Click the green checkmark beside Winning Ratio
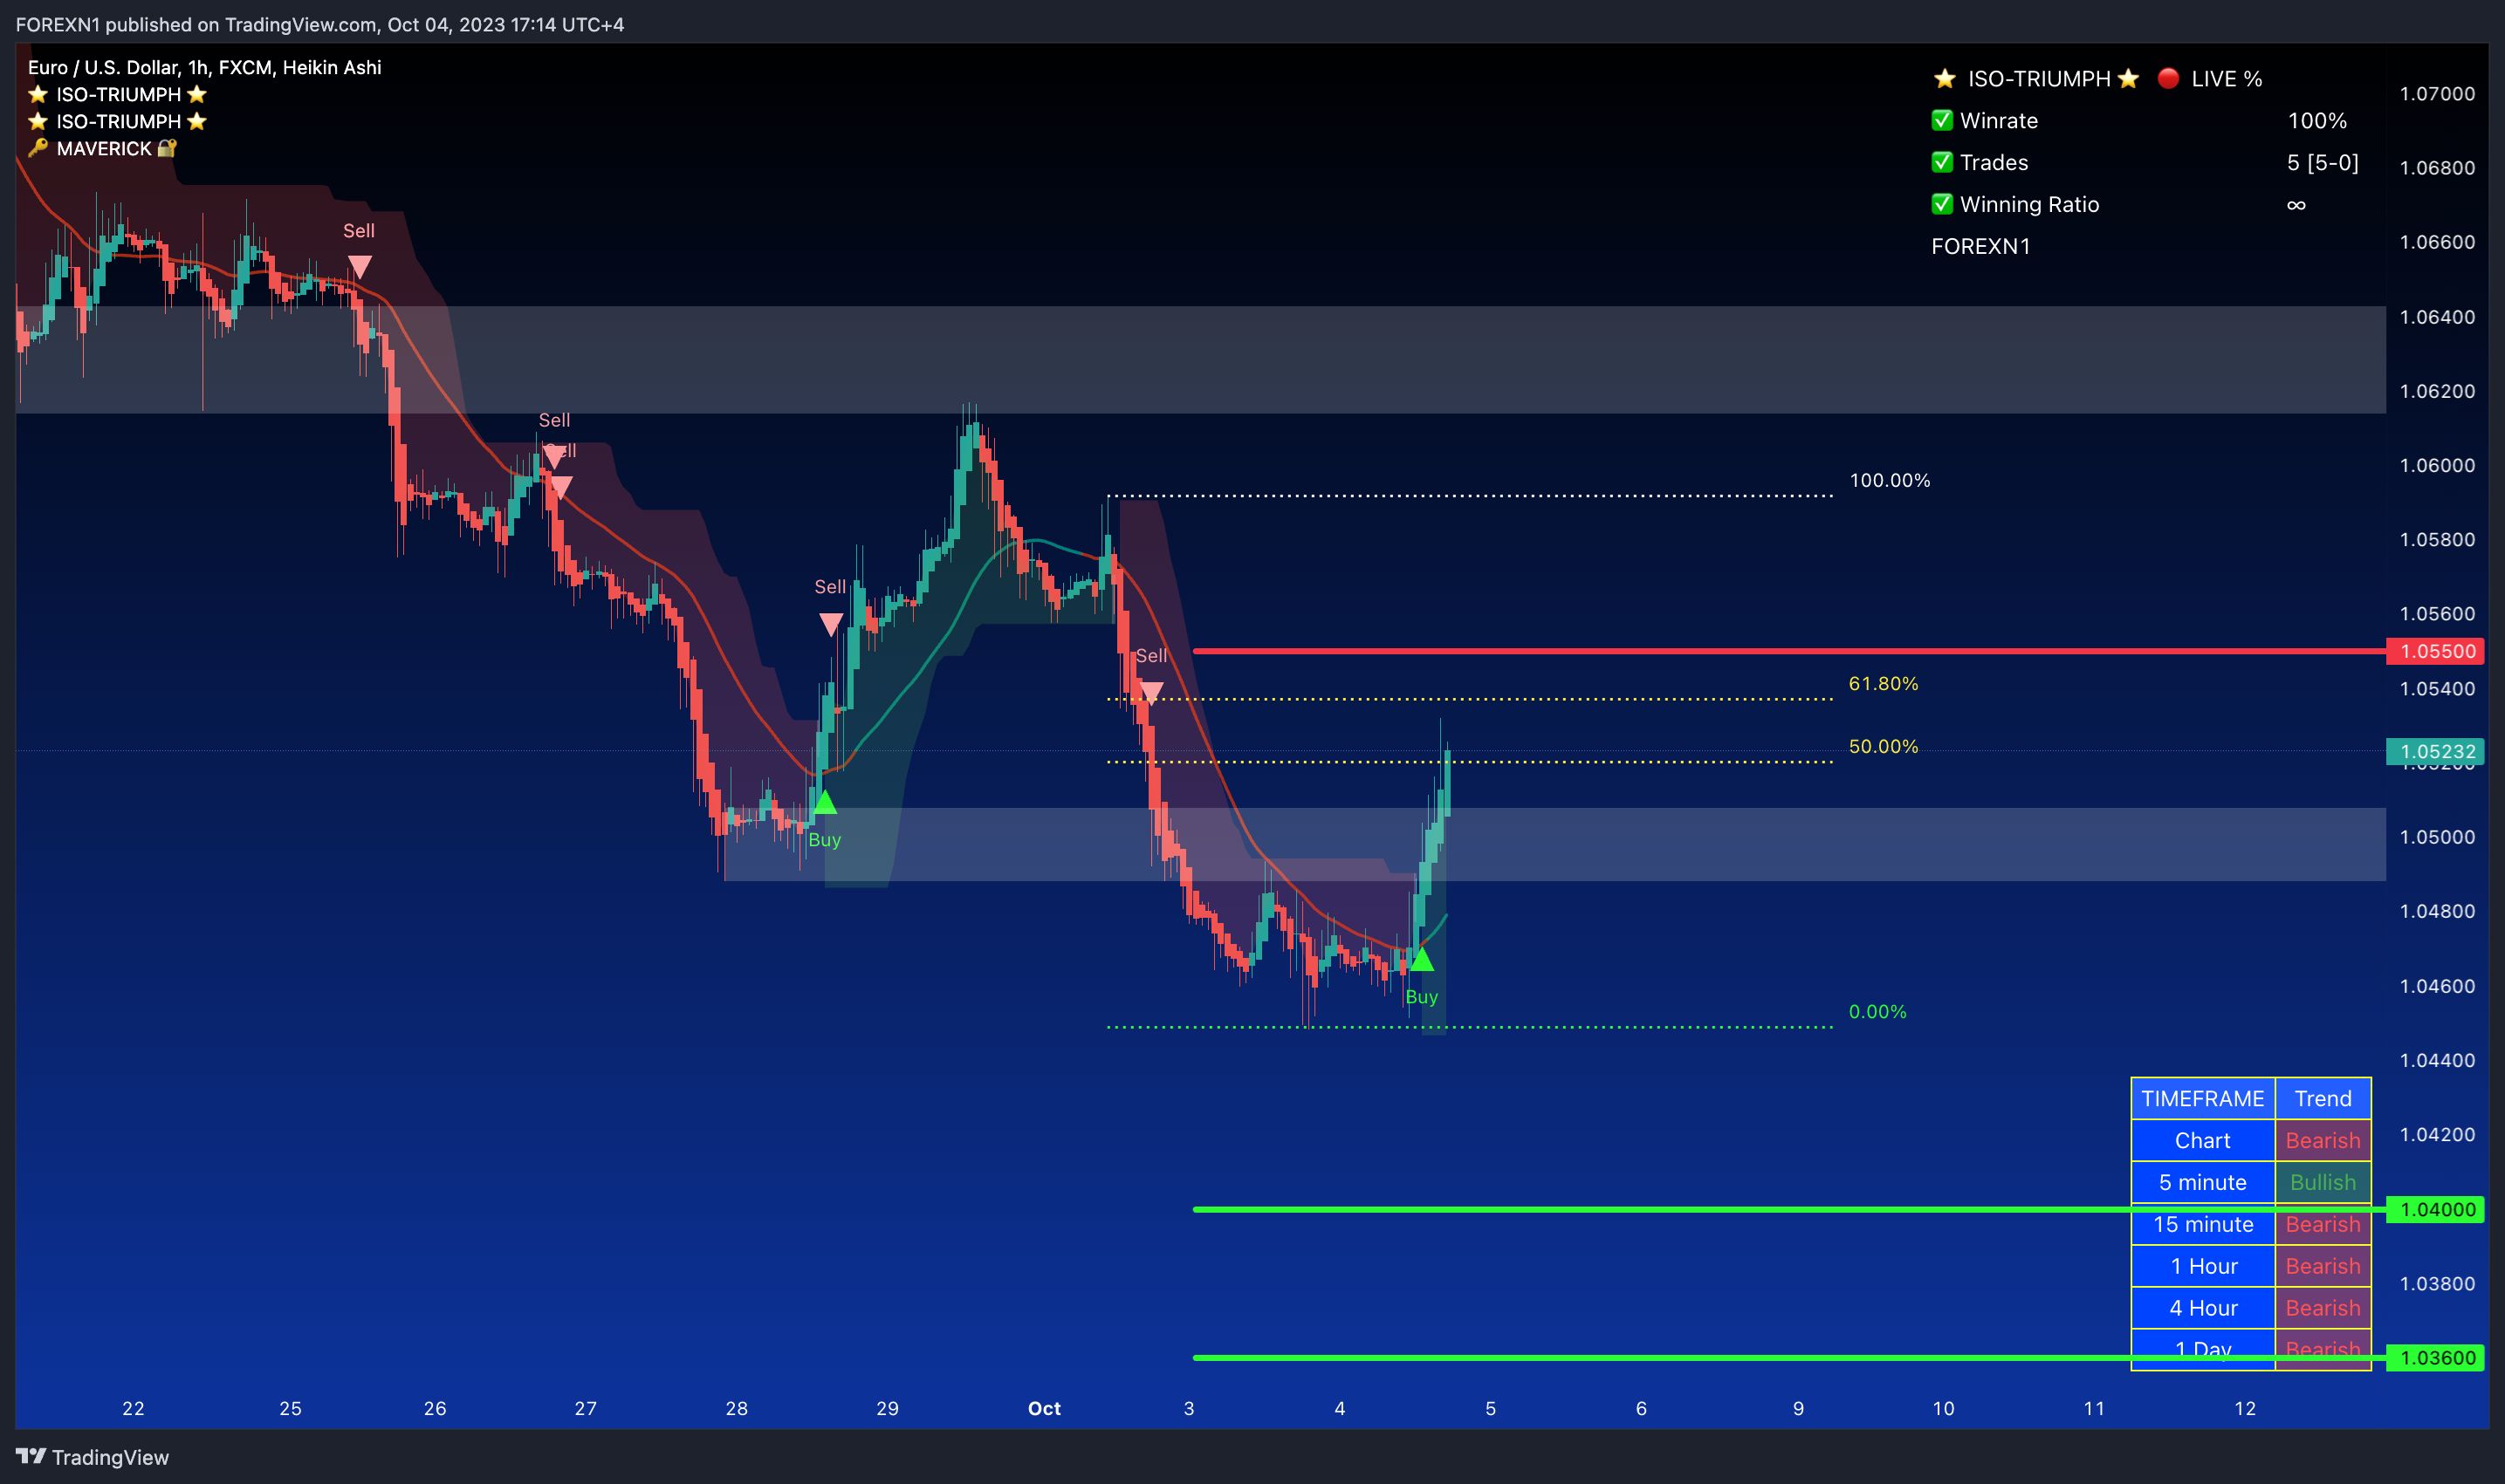2505x1484 pixels. [1942, 204]
